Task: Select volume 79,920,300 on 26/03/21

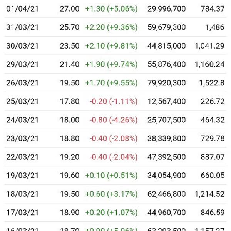Action: tap(167, 83)
